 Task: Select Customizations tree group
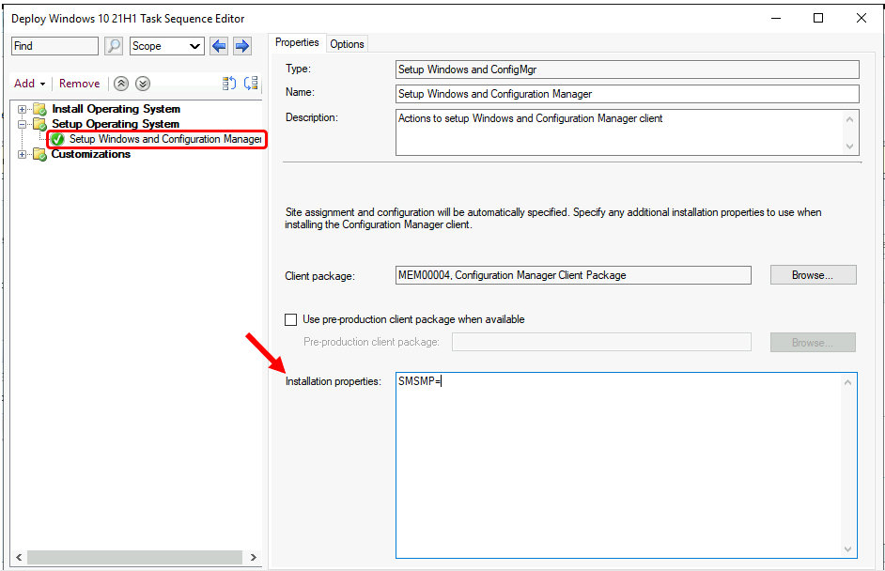[x=91, y=154]
